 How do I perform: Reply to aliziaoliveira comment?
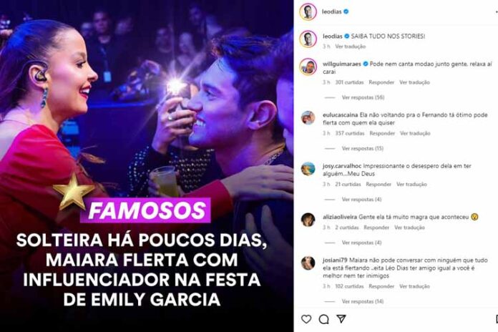point(376,228)
